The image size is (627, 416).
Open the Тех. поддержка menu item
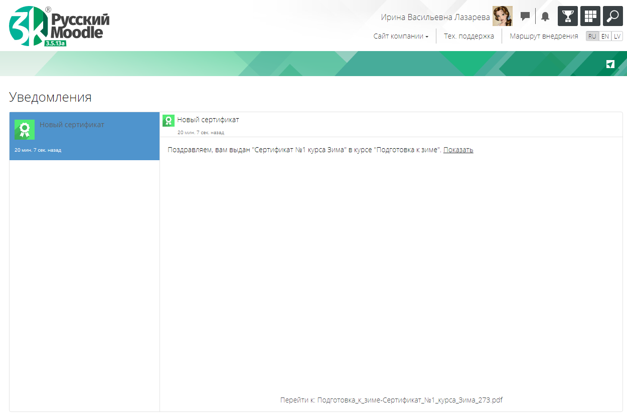468,37
